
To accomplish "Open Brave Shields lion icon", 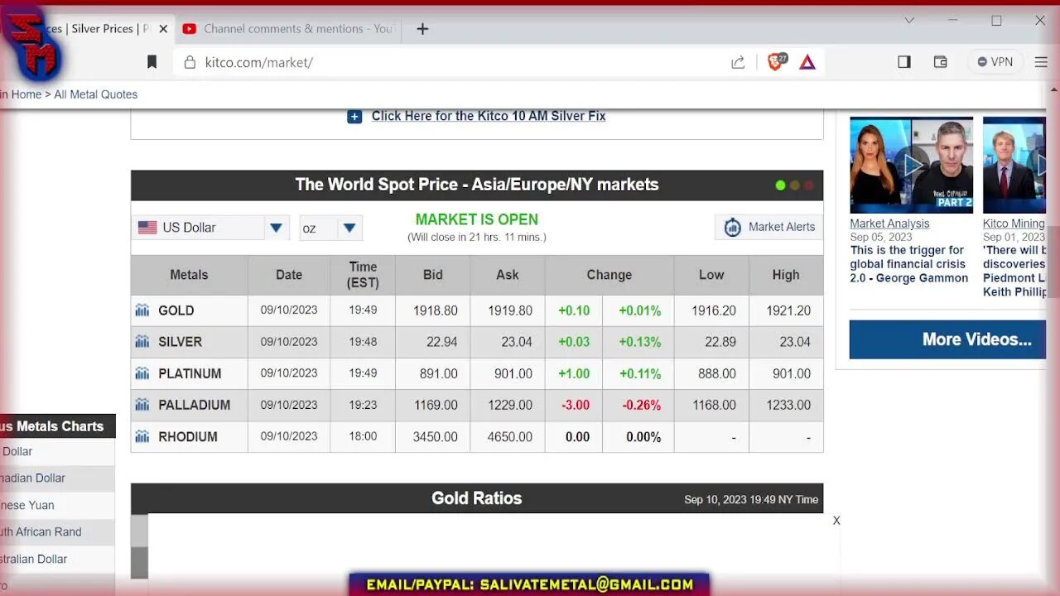I will (x=777, y=61).
